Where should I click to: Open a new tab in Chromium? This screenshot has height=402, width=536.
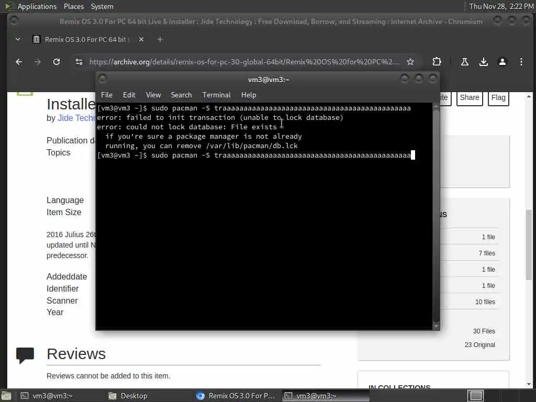[160, 40]
